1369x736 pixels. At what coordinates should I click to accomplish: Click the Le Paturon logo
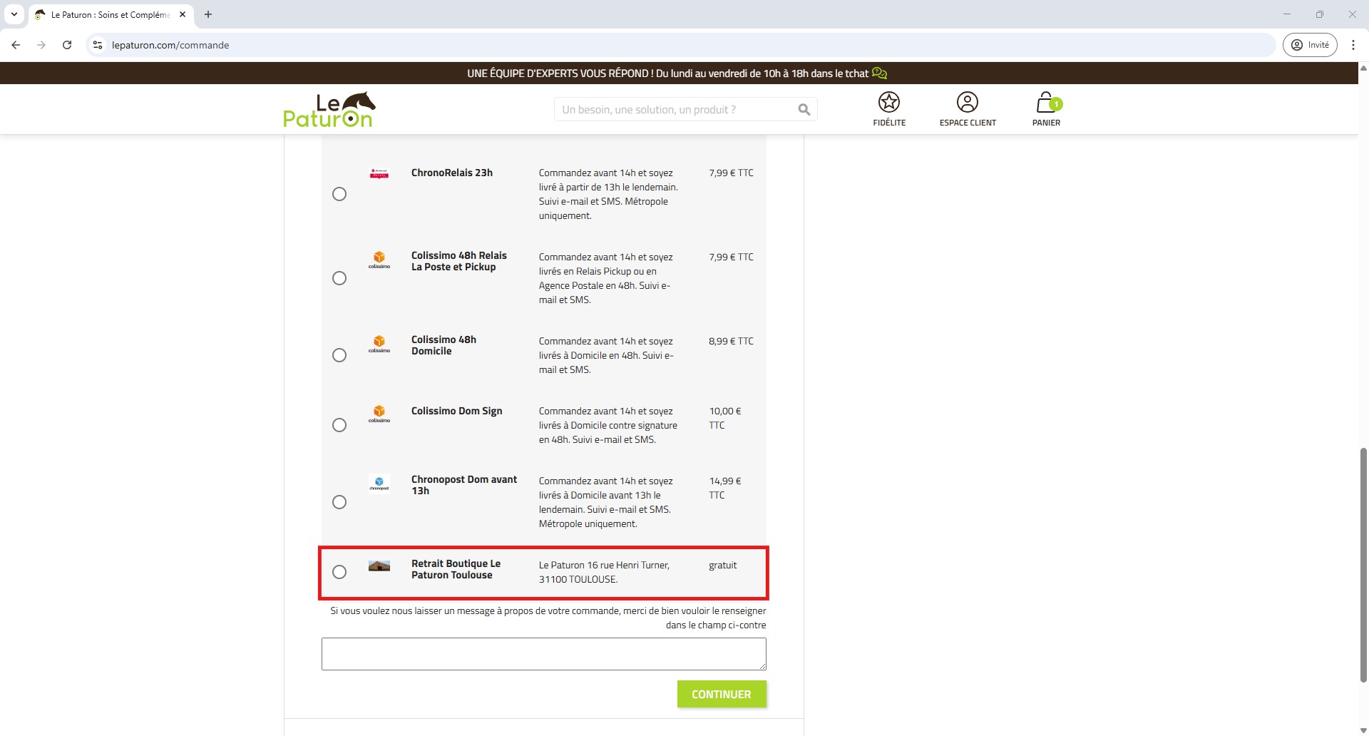pos(329,110)
